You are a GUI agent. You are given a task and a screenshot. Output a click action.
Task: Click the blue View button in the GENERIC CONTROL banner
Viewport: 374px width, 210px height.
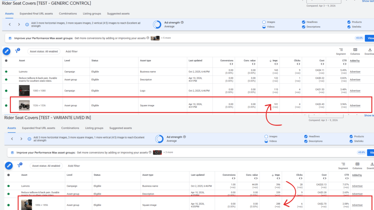coord(370,38)
